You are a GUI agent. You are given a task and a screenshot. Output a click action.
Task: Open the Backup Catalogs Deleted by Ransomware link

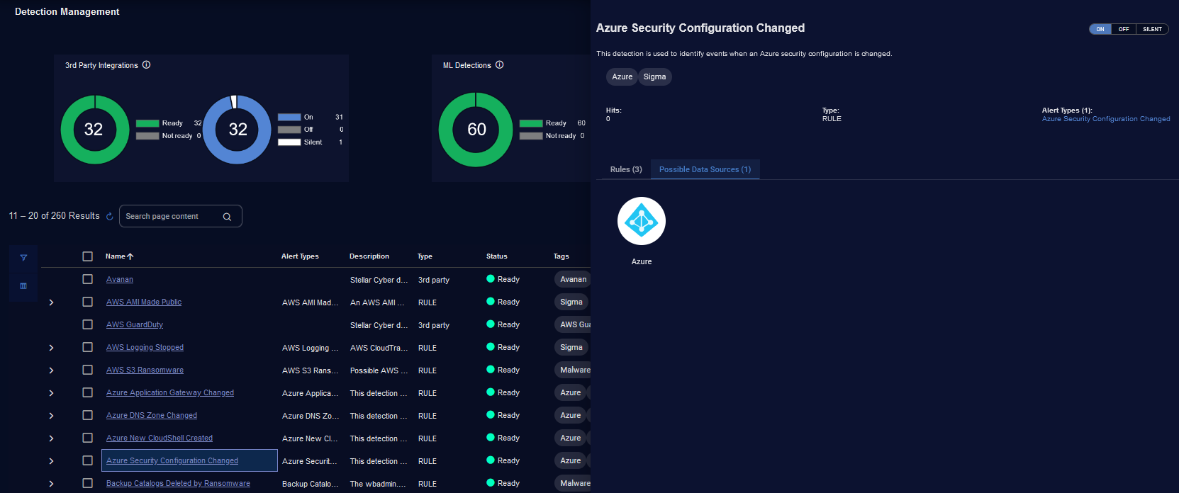pyautogui.click(x=178, y=484)
